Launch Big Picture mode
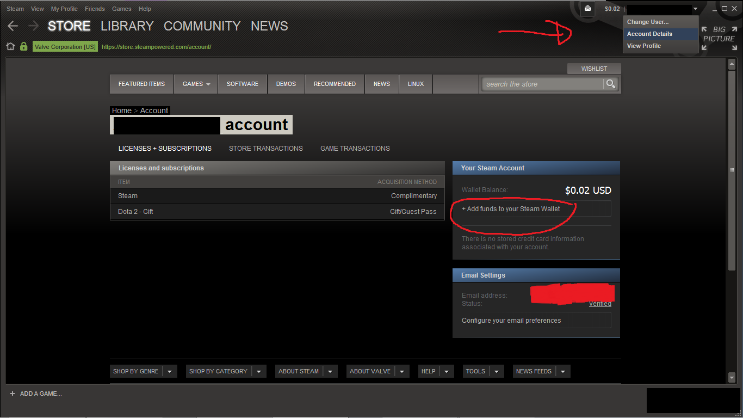 pos(719,38)
